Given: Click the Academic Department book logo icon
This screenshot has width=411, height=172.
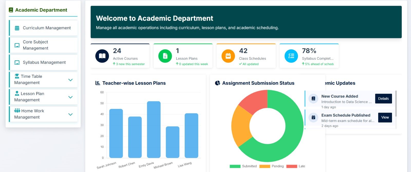Looking at the screenshot, I should pyautogui.click(x=11, y=10).
